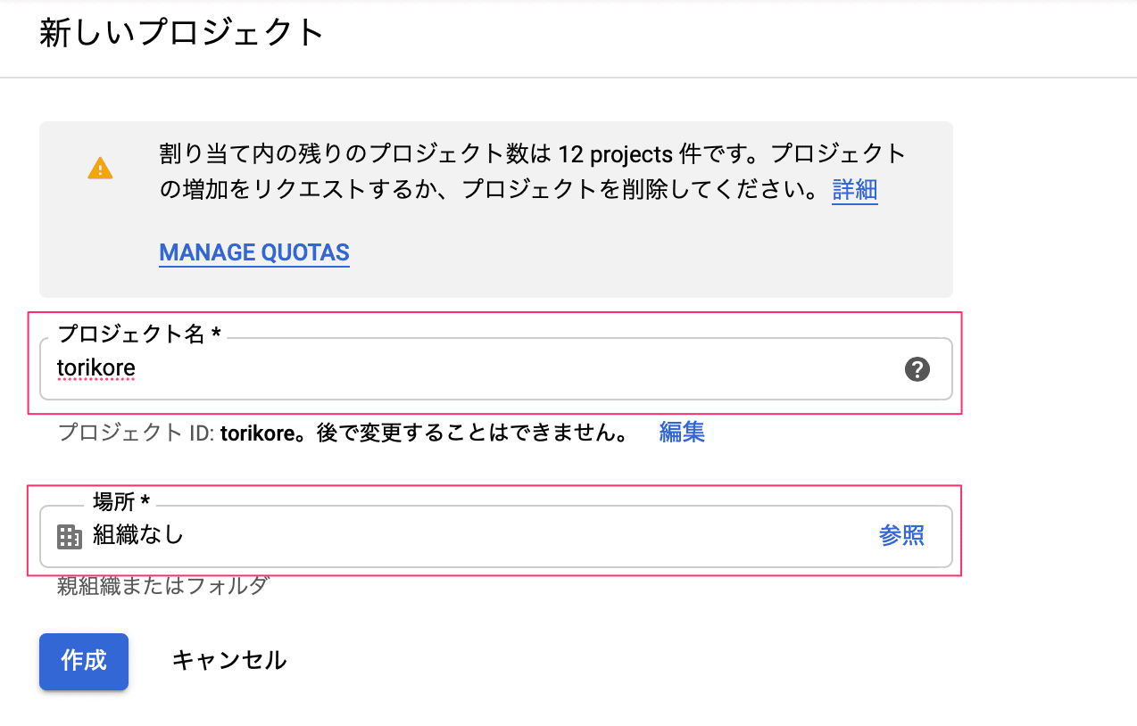Click the 詳細 link in the quota notice
The height and width of the screenshot is (726, 1137).
pos(854,190)
